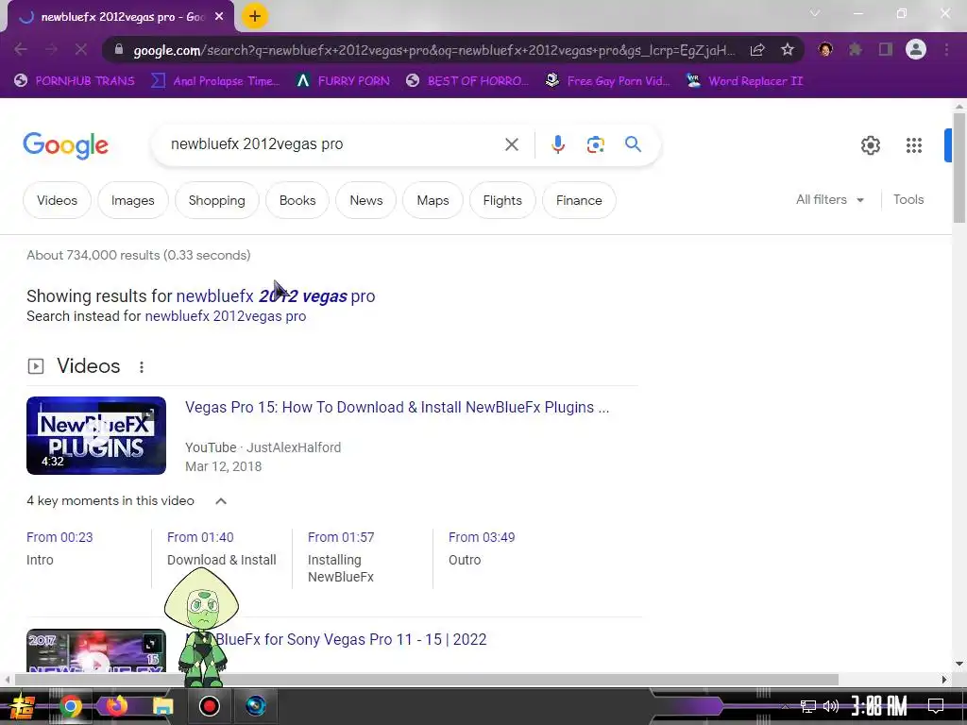Click the forward navigation arrow

tap(51, 49)
